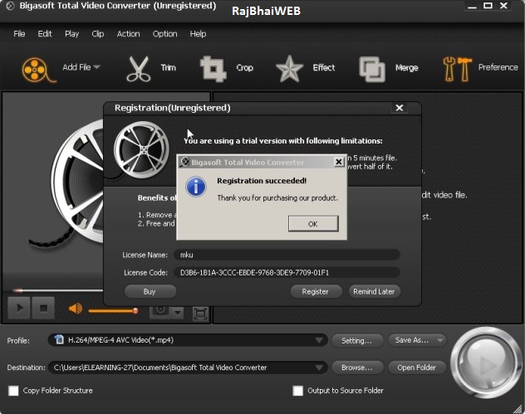Viewport: 525px width, 414px height.
Task: Click the Buy button
Action: [x=150, y=291]
